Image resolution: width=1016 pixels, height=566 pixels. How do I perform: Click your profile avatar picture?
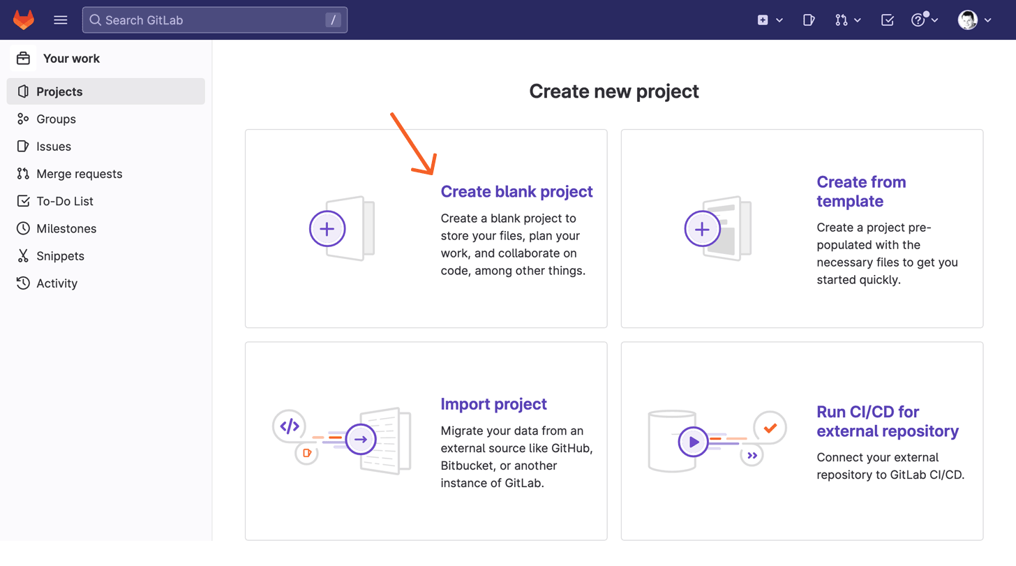[967, 20]
